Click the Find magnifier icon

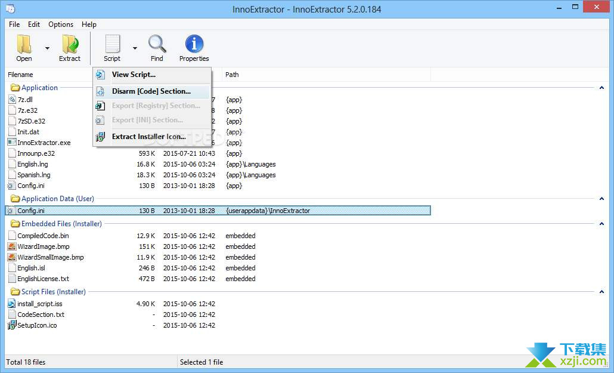pos(157,44)
